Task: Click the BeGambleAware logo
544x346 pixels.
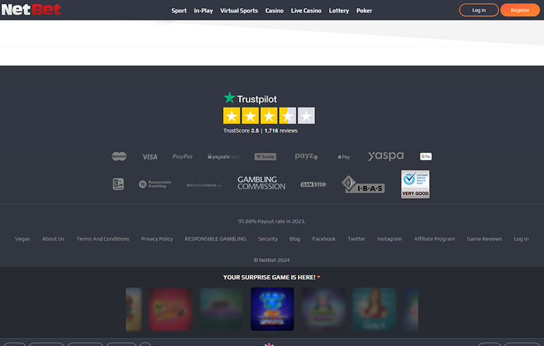Action: pos(204,185)
